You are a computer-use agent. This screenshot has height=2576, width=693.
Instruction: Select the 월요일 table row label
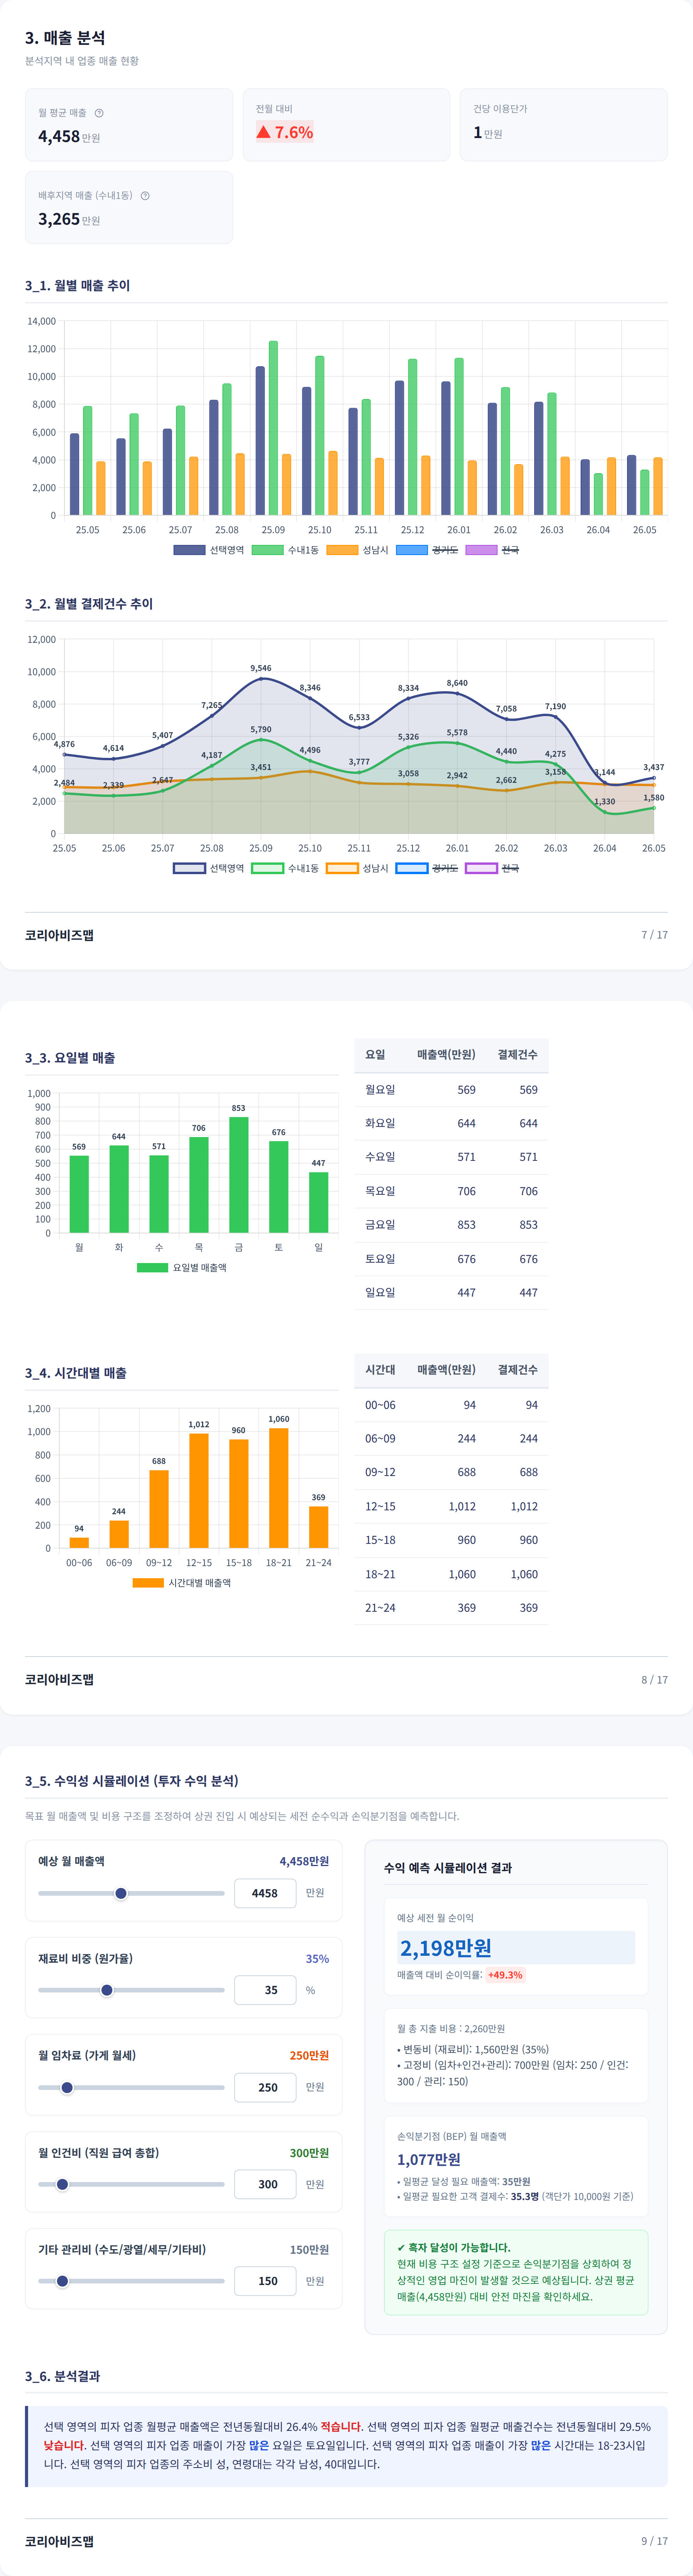tap(380, 1090)
